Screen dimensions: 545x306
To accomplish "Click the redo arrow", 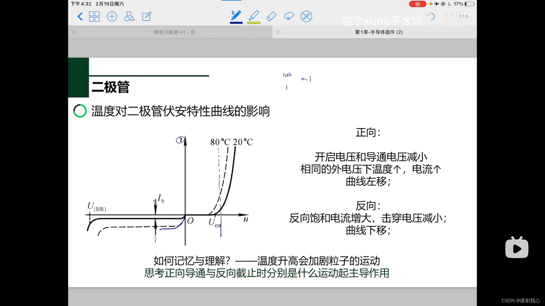I will click(448, 16).
